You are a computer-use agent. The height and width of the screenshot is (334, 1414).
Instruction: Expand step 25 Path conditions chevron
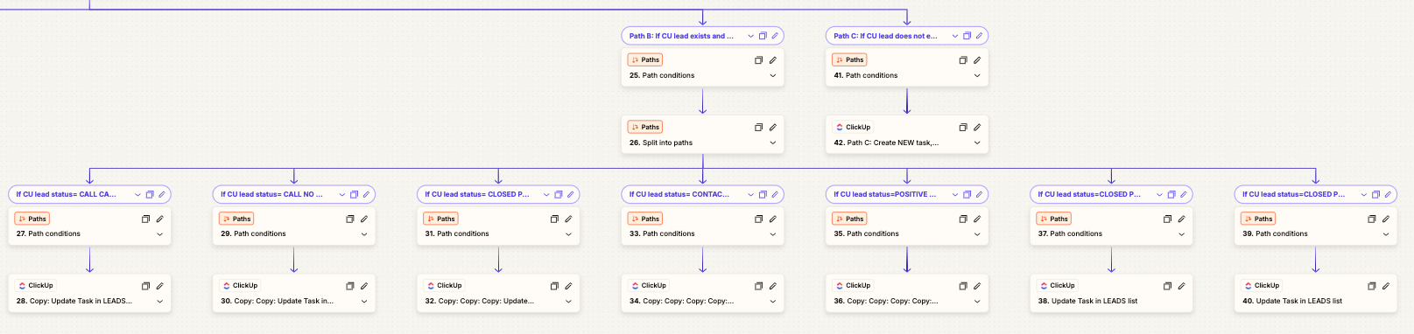point(773,76)
